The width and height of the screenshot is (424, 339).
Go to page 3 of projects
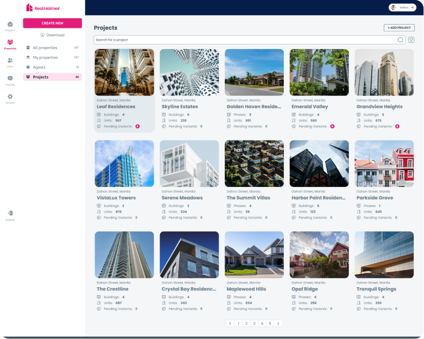(255, 323)
